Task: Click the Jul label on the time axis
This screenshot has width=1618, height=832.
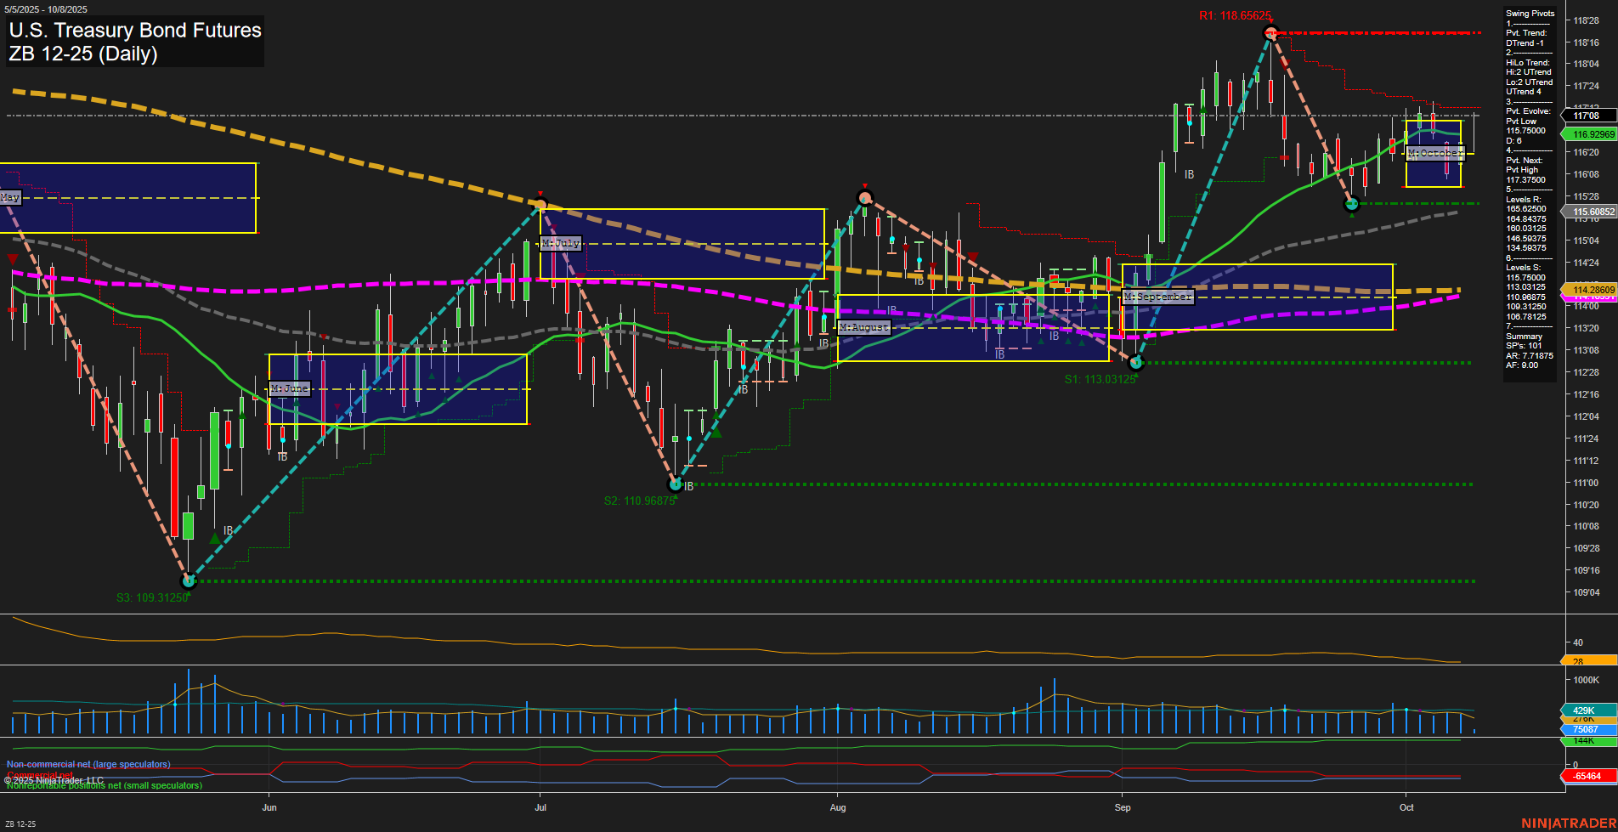Action: [x=540, y=807]
